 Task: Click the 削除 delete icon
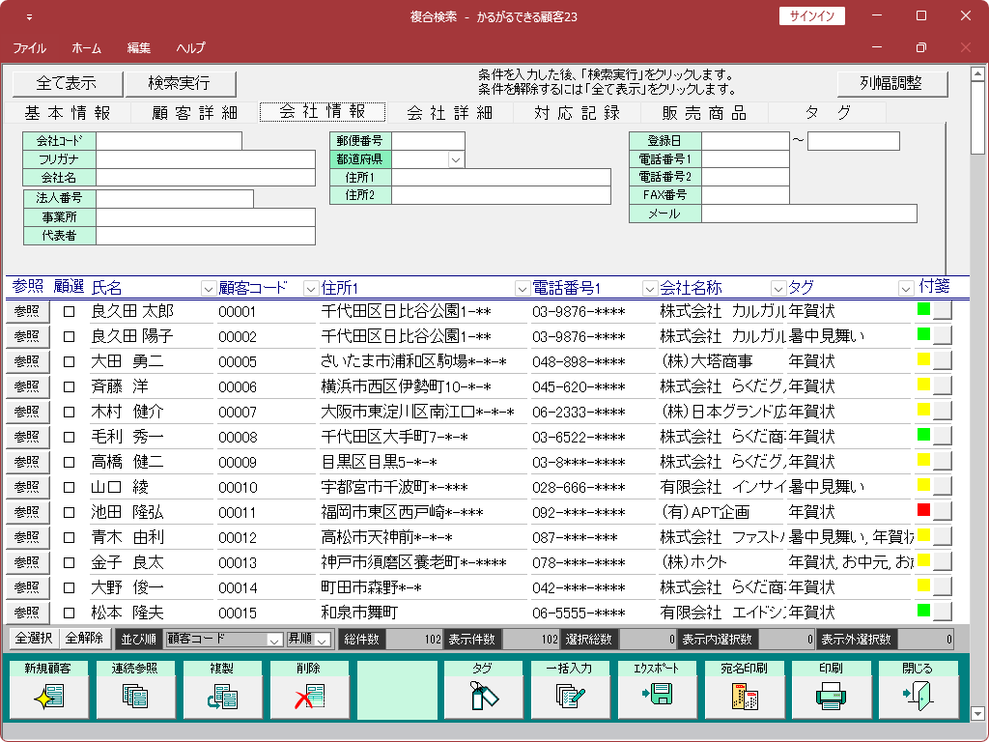click(310, 697)
